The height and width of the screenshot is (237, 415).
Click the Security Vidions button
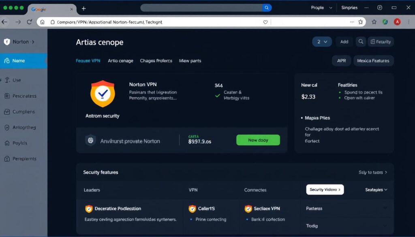[325, 189]
